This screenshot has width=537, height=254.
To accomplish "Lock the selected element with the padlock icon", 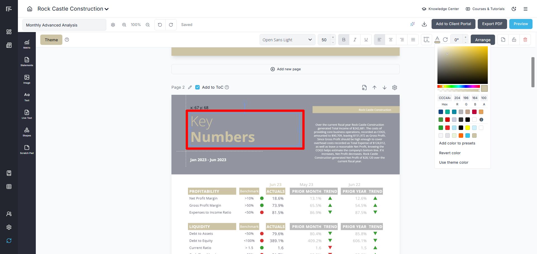I will tap(514, 40).
